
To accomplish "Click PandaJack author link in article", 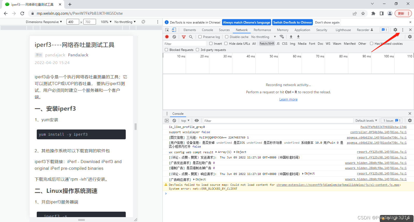I will tap(78, 55).
